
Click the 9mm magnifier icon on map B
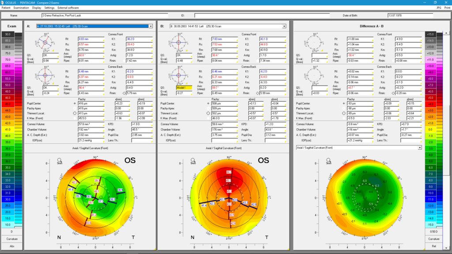click(x=193, y=161)
